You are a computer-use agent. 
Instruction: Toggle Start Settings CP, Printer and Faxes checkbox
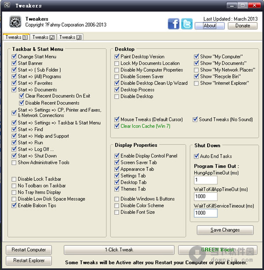pos(14,113)
